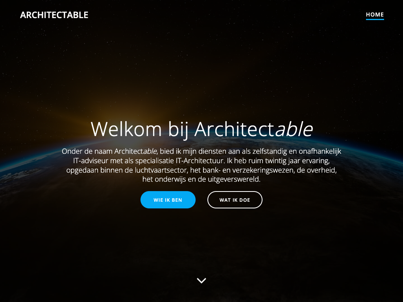403x302 pixels.
Task: Open the ARCHITECTABLE site logo
Action: pyautogui.click(x=54, y=15)
